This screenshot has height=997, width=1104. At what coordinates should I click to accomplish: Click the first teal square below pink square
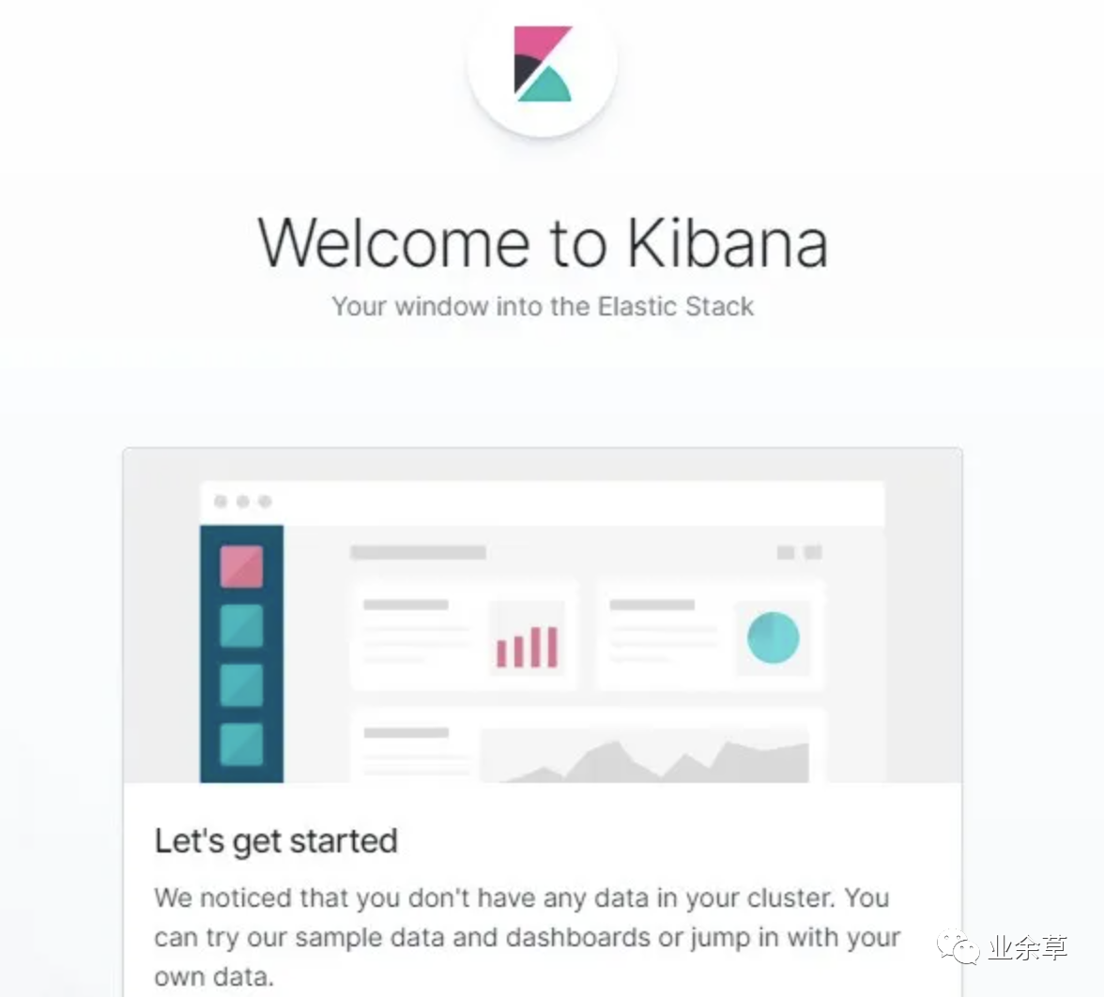coord(241,625)
